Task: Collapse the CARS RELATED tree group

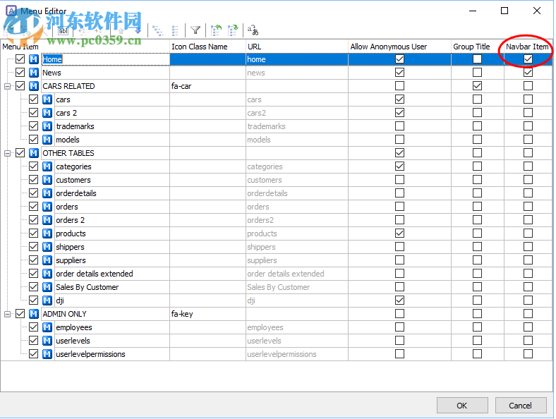Action: point(7,86)
